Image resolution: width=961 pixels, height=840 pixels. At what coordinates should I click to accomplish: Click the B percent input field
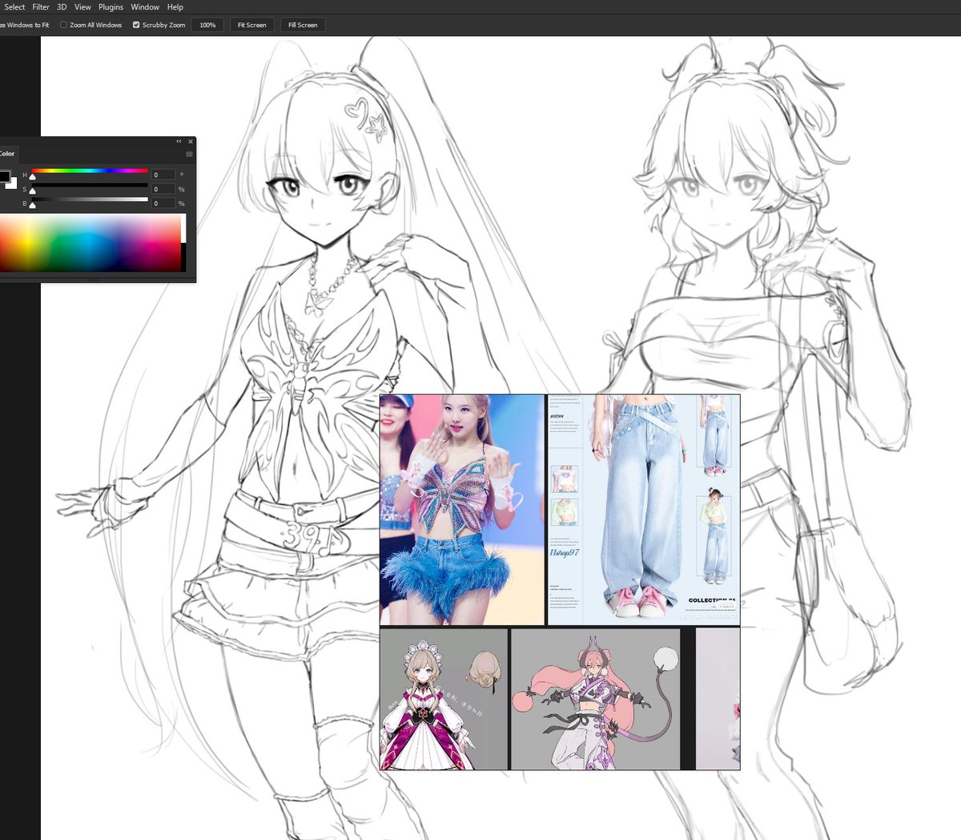[163, 203]
